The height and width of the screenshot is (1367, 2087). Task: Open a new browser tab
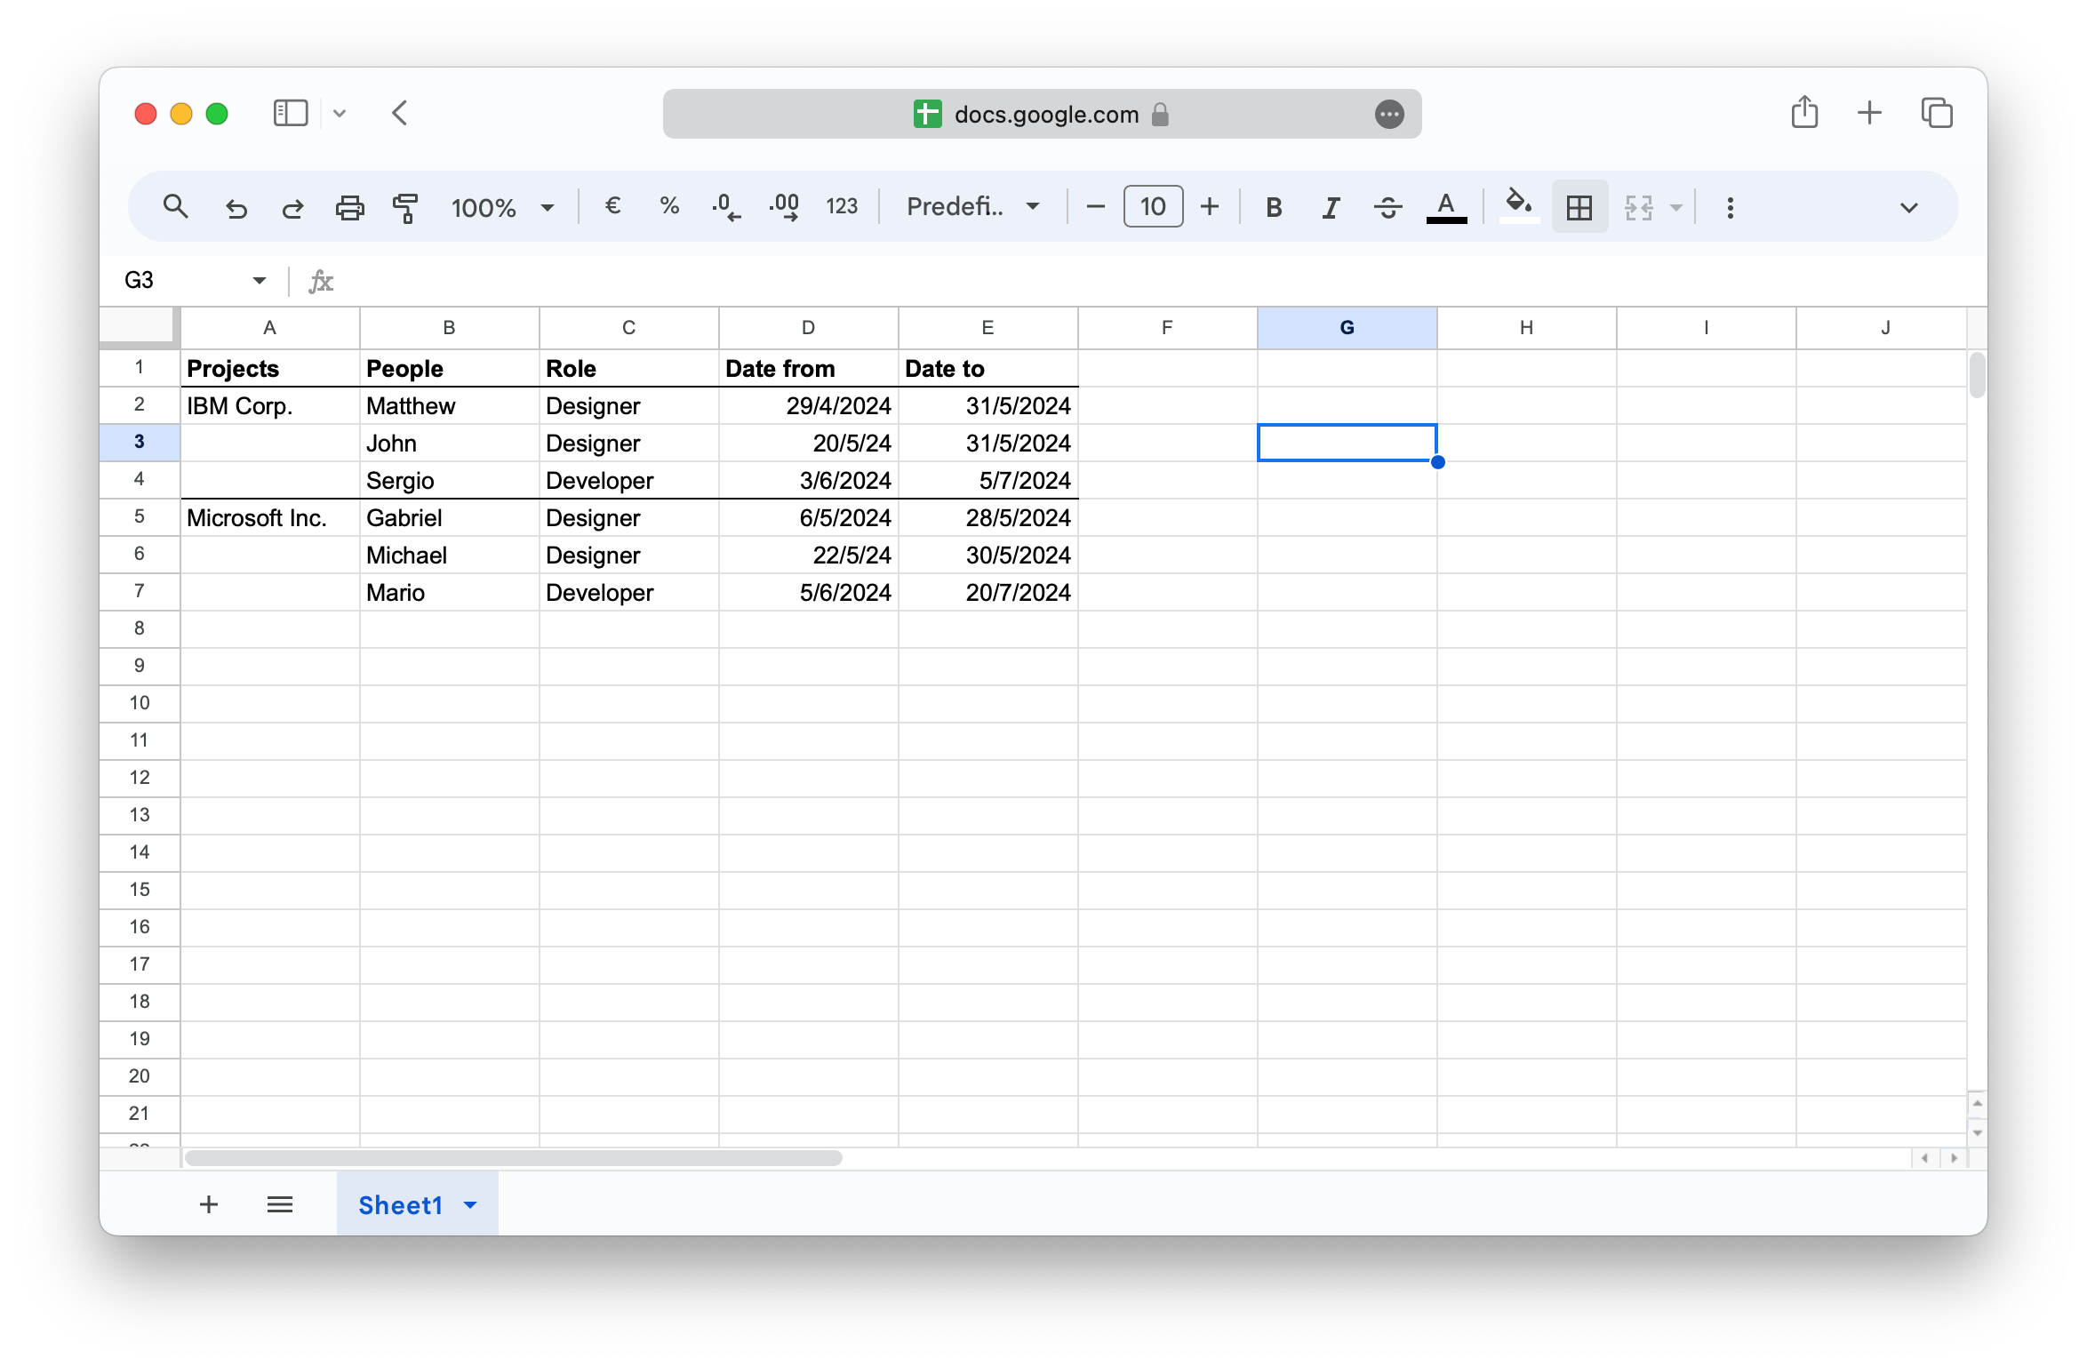pos(1869,113)
